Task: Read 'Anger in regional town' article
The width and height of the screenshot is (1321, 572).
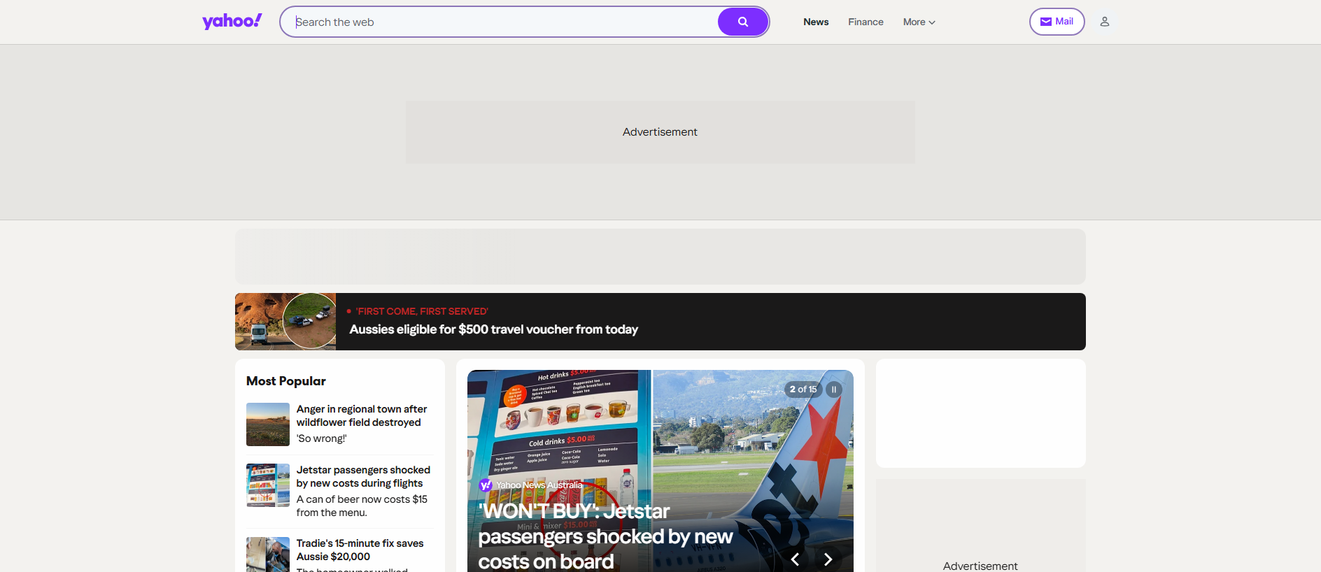Action: tap(362, 415)
